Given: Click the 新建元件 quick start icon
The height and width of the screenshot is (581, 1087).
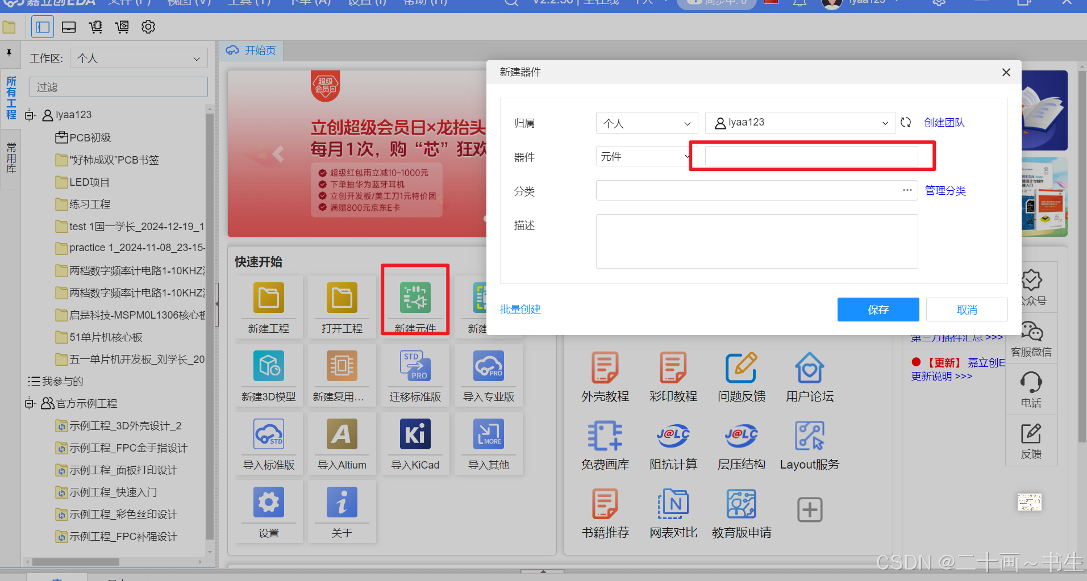Looking at the screenshot, I should coord(415,298).
